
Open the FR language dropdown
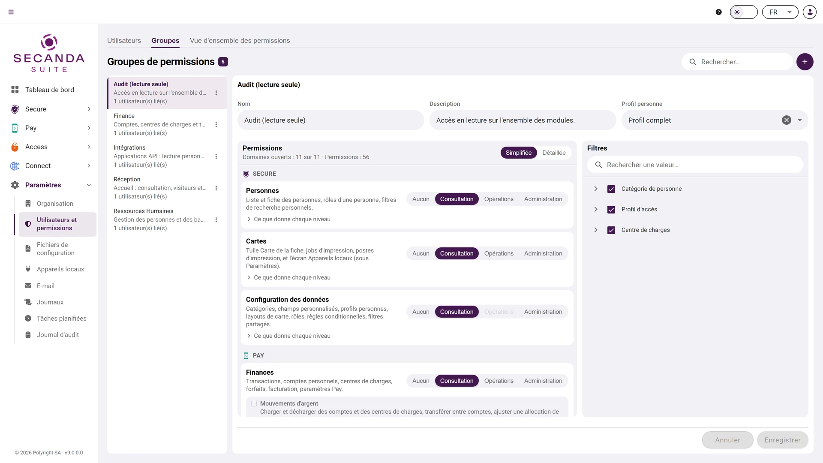pos(780,12)
